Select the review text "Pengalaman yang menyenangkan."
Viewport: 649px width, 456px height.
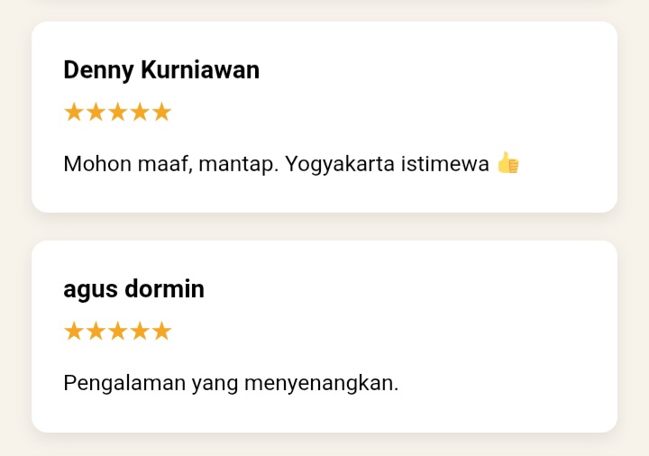[x=231, y=383]
